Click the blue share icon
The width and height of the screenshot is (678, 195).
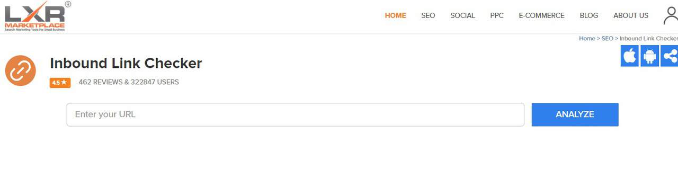[670, 56]
